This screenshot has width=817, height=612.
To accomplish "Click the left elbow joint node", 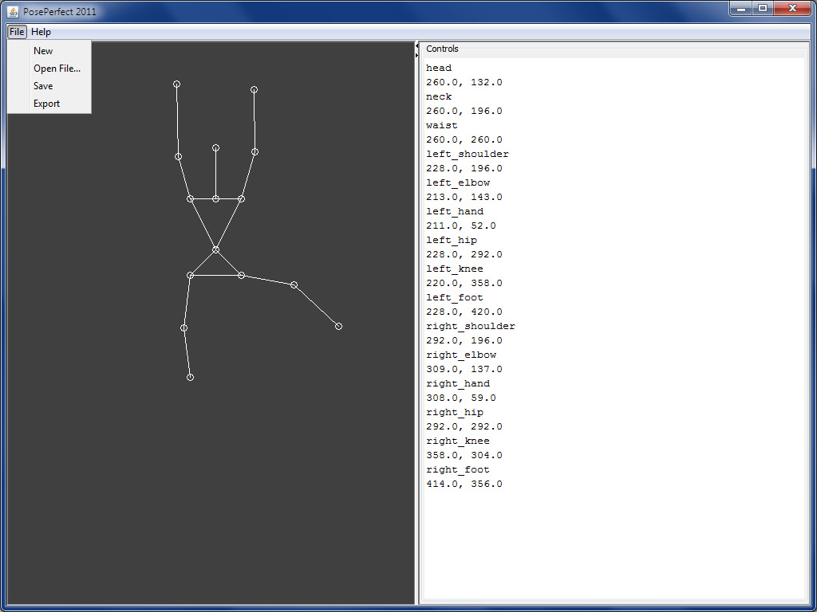I will [x=178, y=156].
